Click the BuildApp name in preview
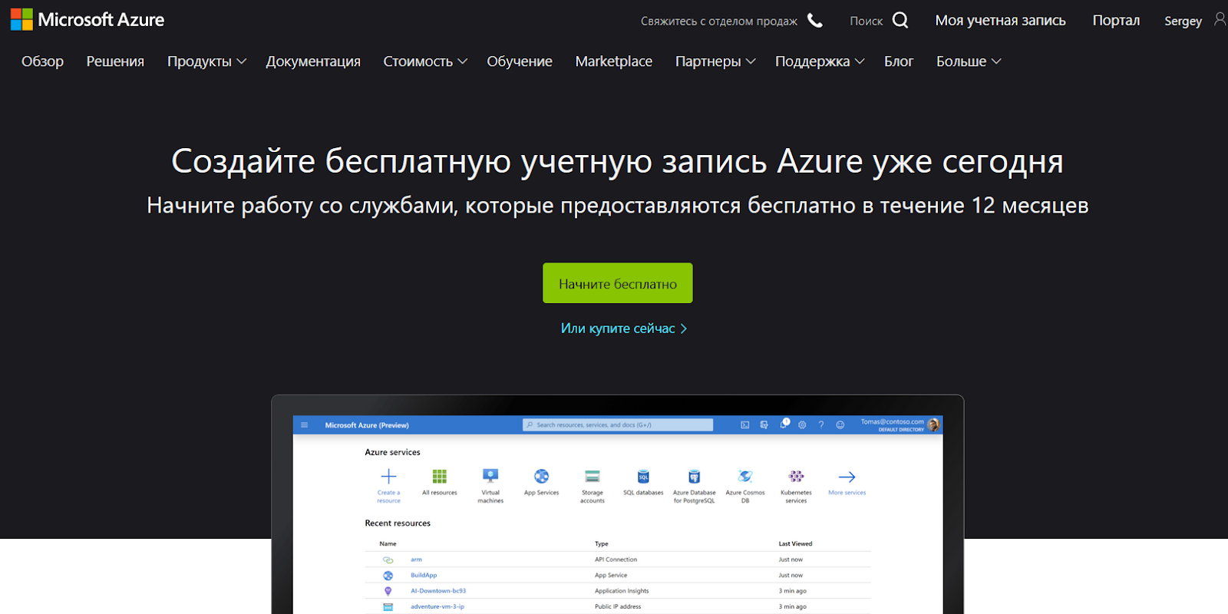The width and height of the screenshot is (1228, 614). (x=424, y=576)
